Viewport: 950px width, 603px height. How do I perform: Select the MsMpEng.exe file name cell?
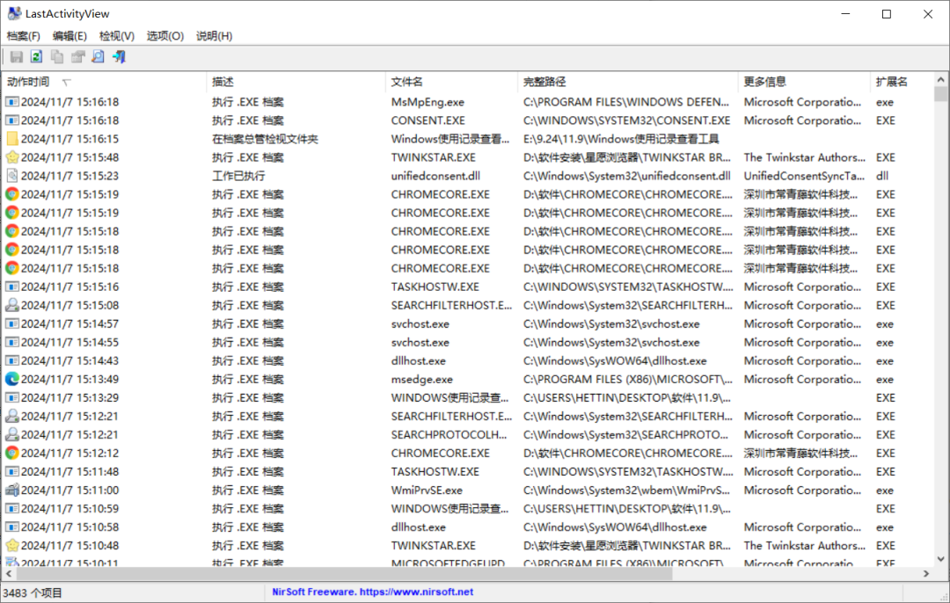click(x=427, y=102)
